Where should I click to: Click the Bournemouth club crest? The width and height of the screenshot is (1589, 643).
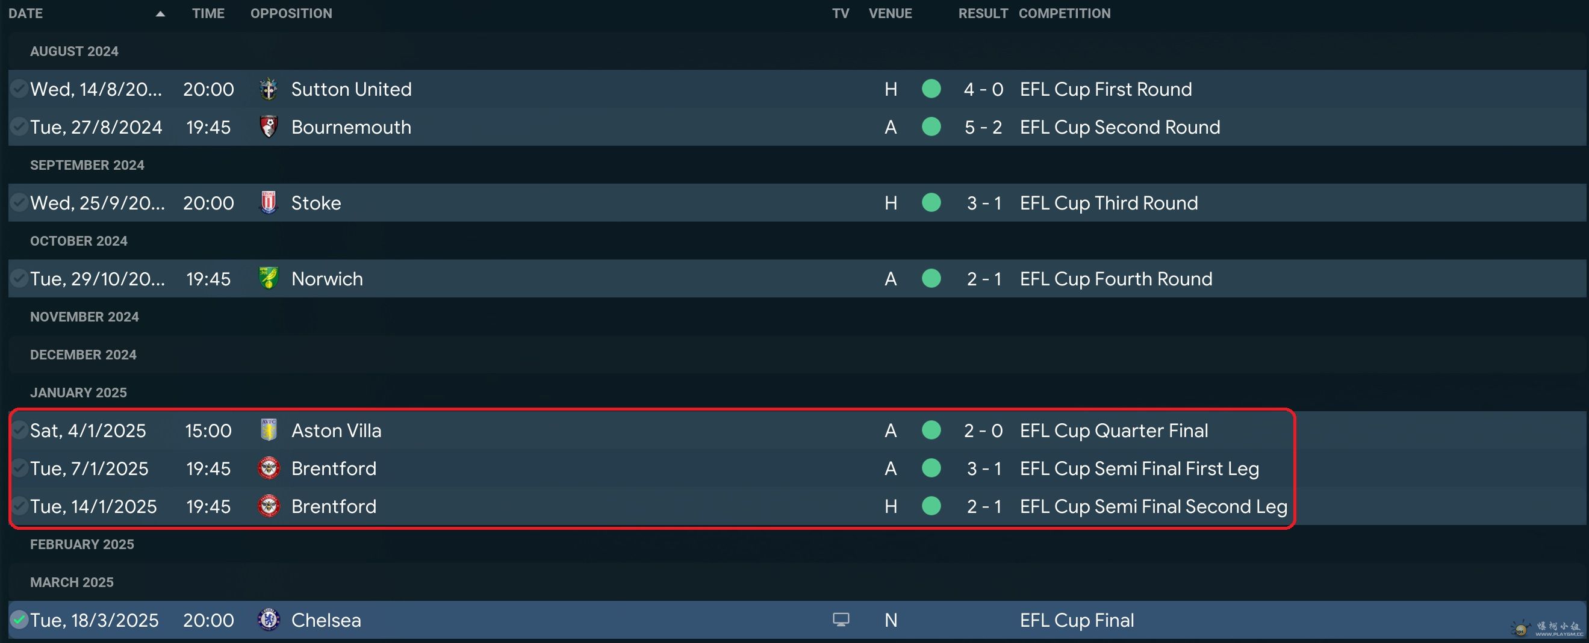[x=269, y=127]
